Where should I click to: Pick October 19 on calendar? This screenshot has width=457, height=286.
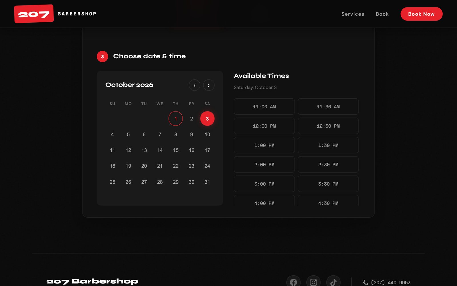tap(128, 166)
